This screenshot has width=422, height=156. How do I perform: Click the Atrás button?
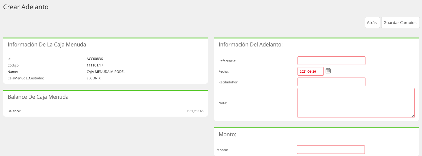[372, 22]
